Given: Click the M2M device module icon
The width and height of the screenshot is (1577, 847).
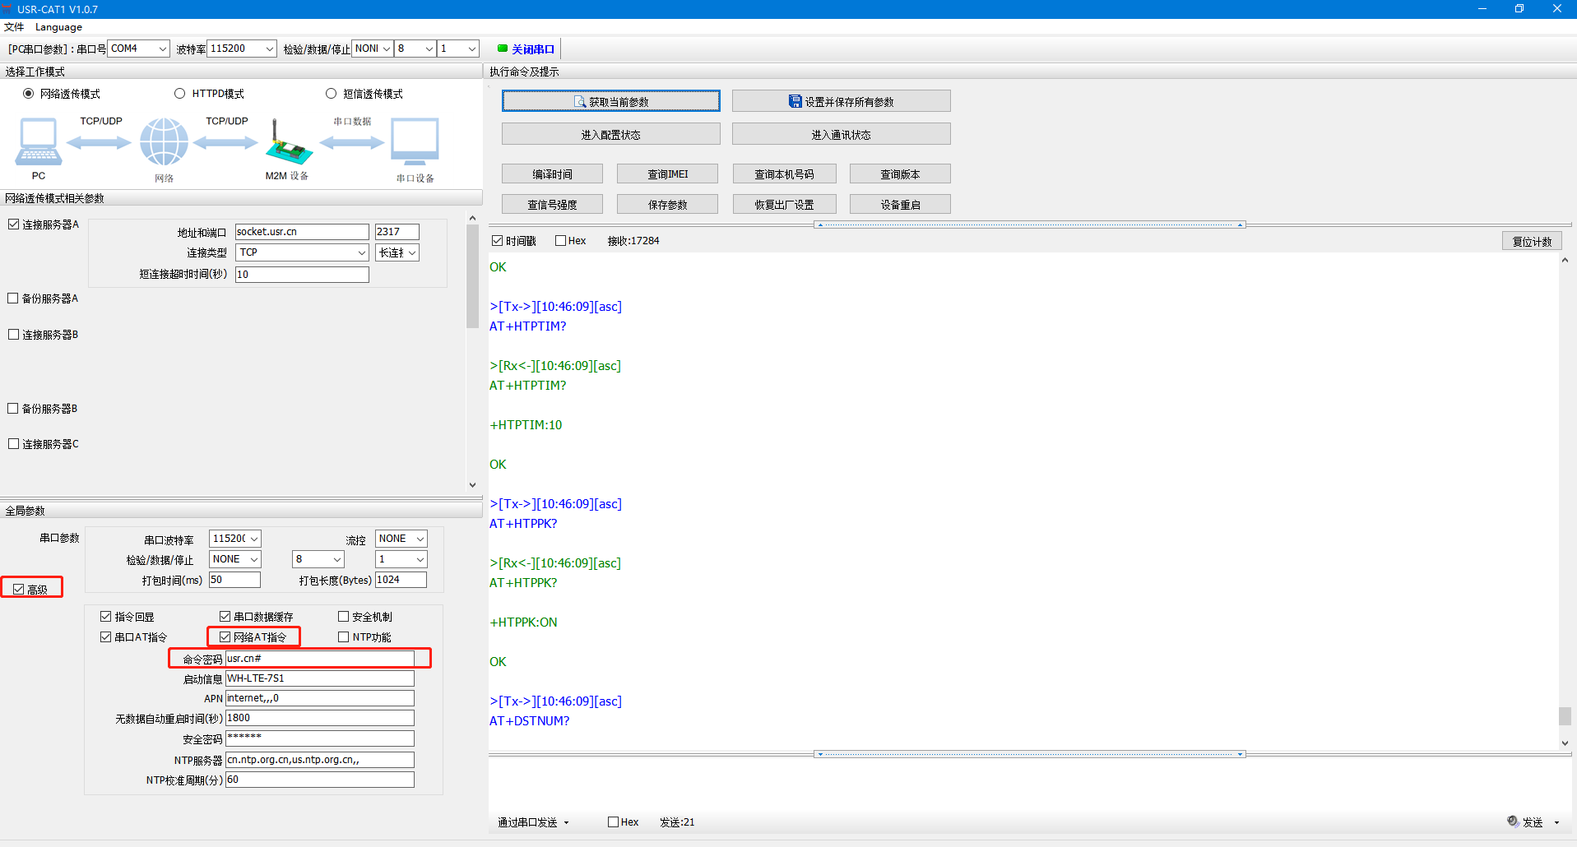Looking at the screenshot, I should [288, 143].
